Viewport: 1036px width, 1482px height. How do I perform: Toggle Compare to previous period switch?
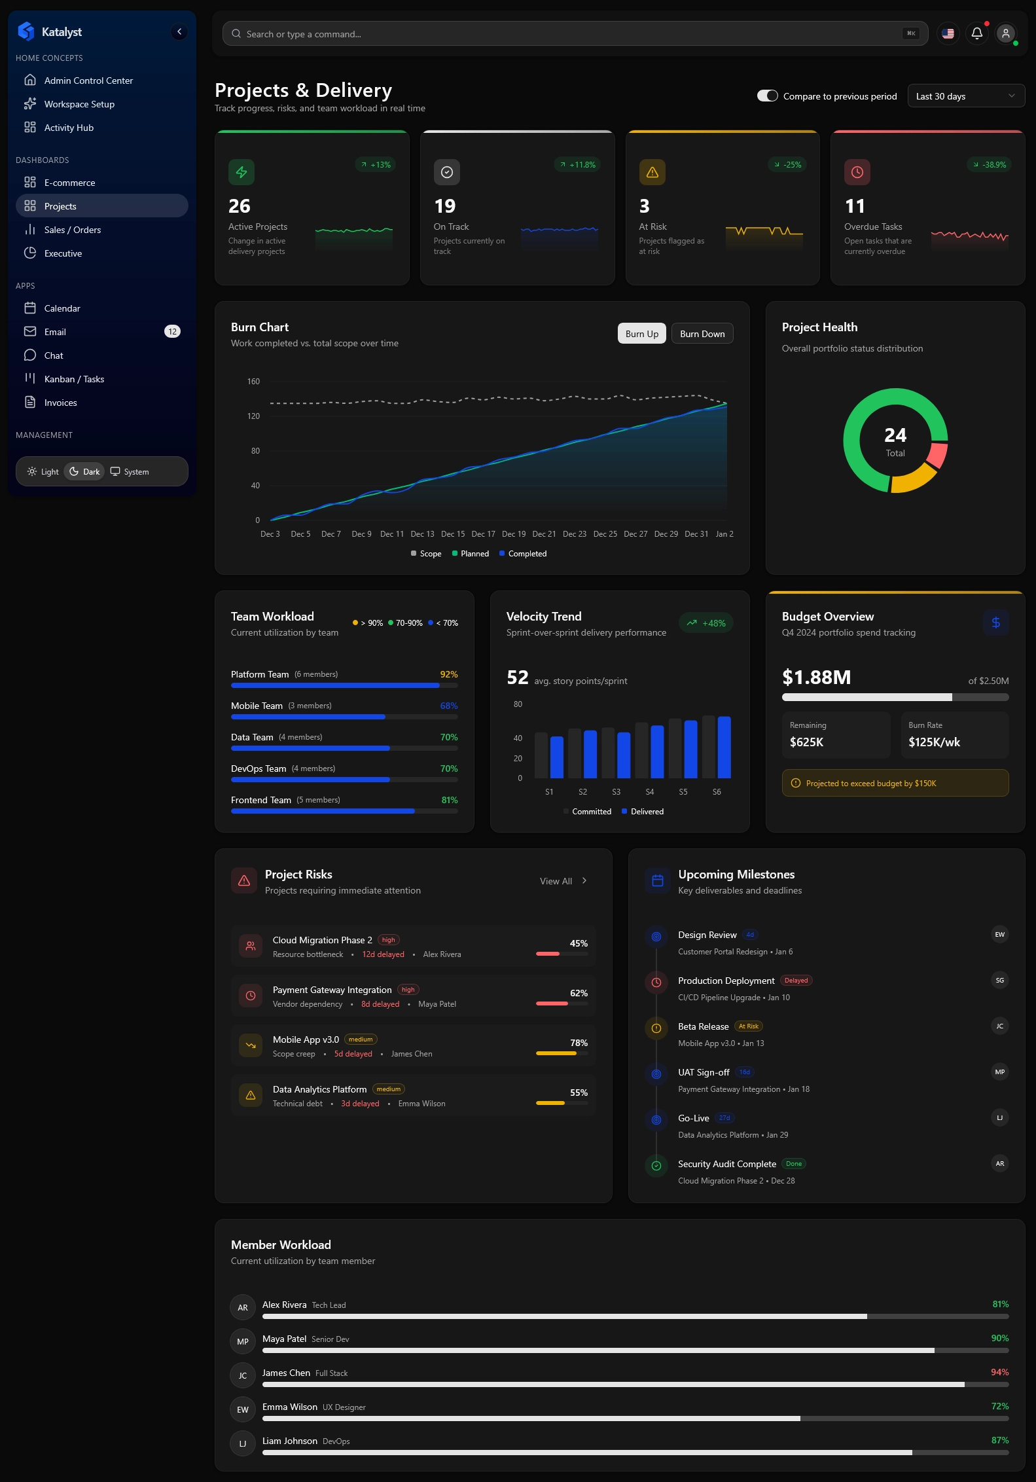pos(767,96)
